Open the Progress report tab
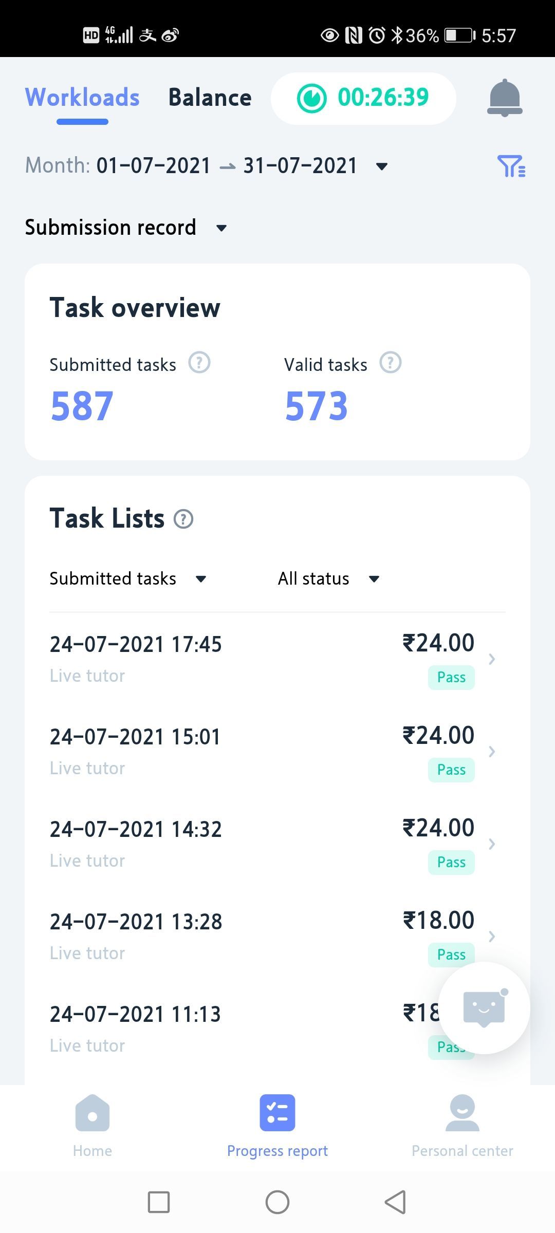This screenshot has width=555, height=1233. tap(277, 1125)
